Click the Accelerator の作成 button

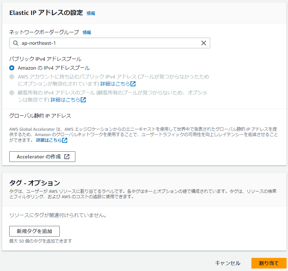42,157
